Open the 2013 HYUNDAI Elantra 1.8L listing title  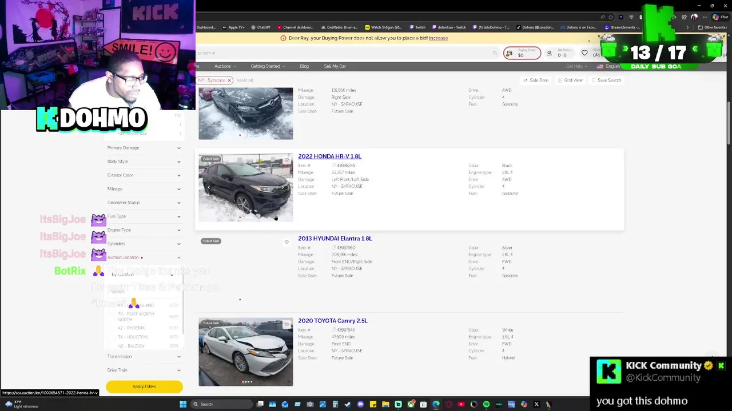click(x=335, y=239)
